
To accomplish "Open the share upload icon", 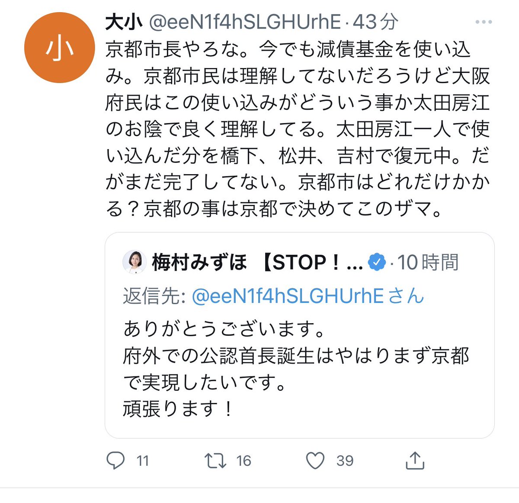I will [x=415, y=460].
